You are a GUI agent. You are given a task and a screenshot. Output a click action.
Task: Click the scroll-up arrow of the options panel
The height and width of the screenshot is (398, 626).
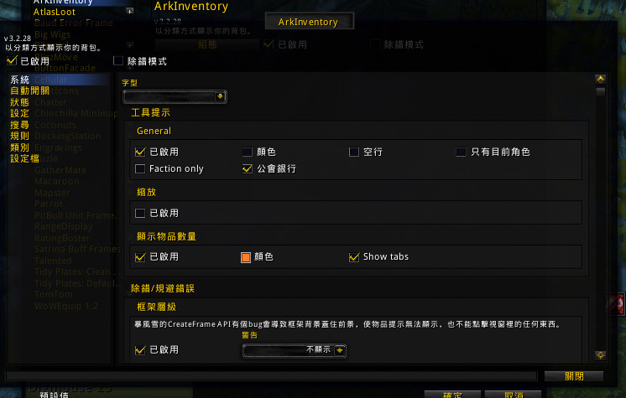600,79
